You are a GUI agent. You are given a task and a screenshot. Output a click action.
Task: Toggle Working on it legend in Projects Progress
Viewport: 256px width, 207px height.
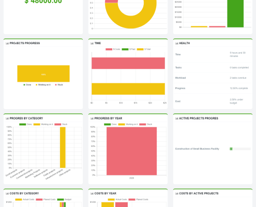coord(43,85)
